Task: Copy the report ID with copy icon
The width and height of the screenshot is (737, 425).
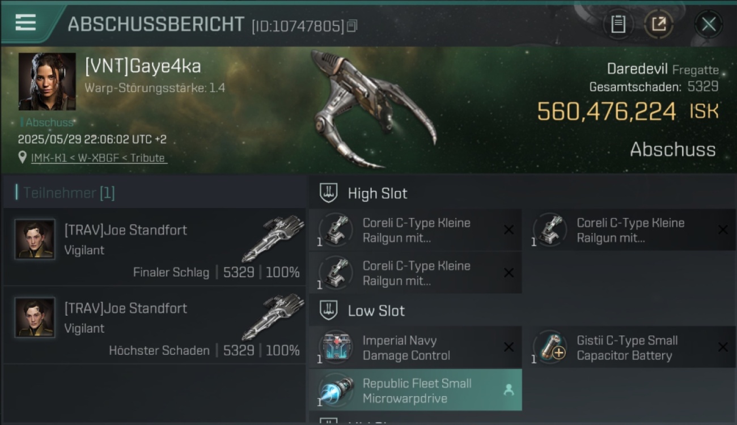Action: [352, 26]
